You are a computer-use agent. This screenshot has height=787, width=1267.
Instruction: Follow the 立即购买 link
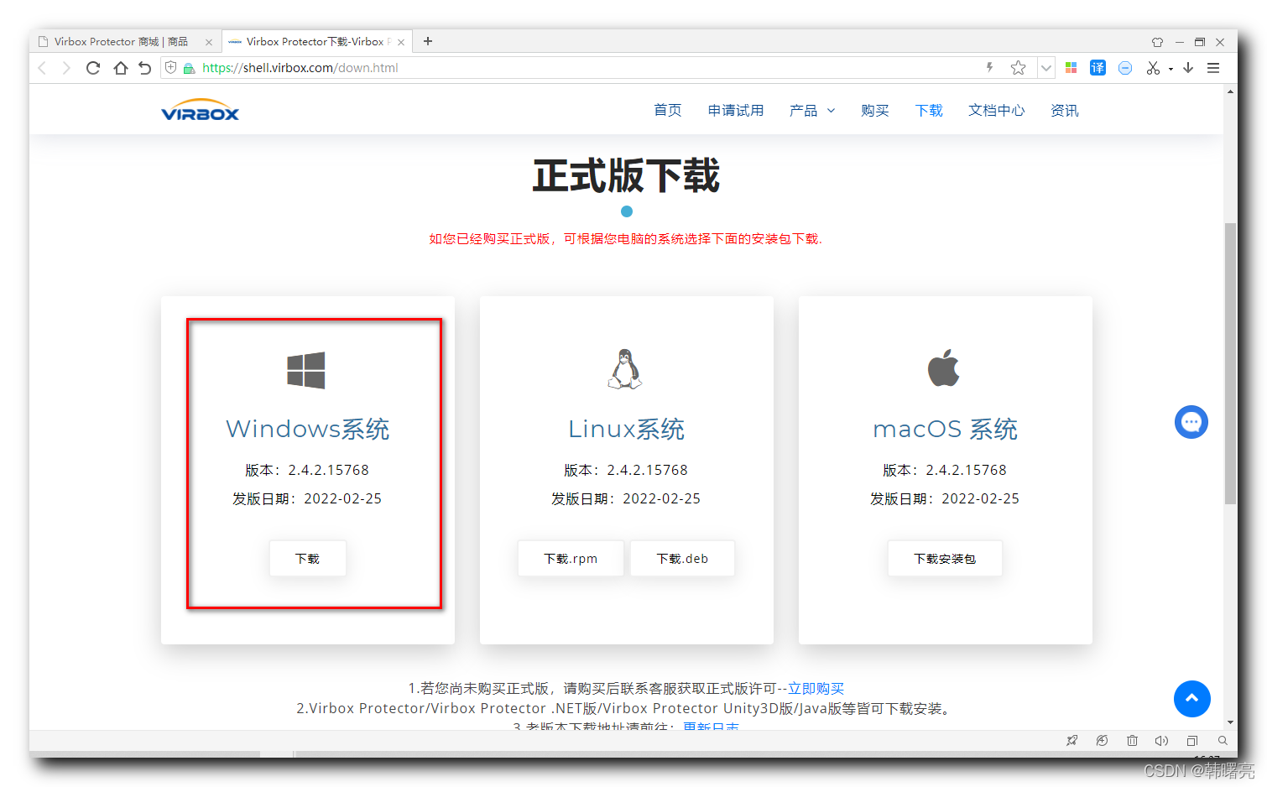click(816, 688)
